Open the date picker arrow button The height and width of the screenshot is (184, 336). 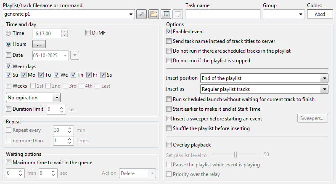[x=74, y=55]
